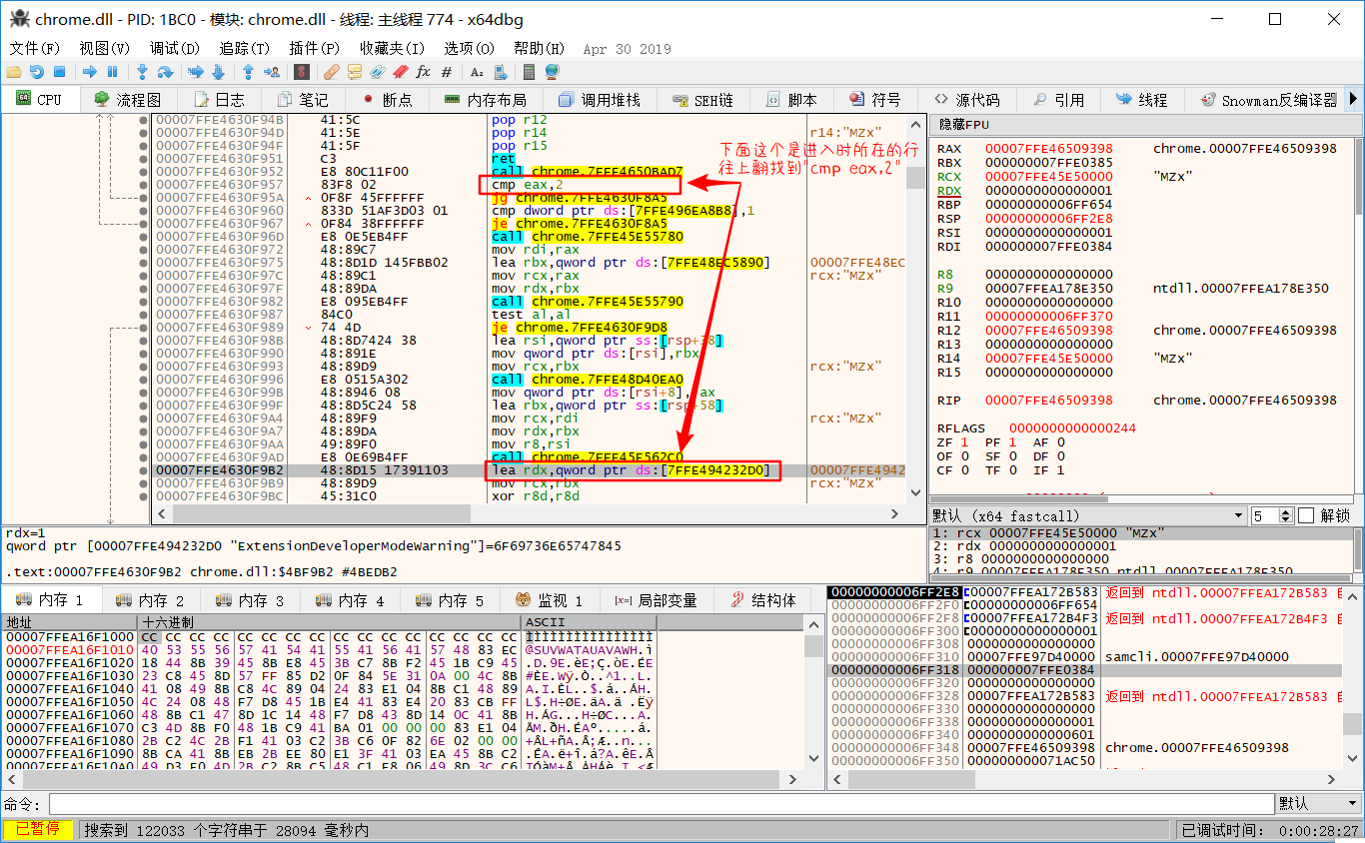Click the tab bar scroll-right arrow
This screenshot has height=843, width=1365.
[1354, 99]
